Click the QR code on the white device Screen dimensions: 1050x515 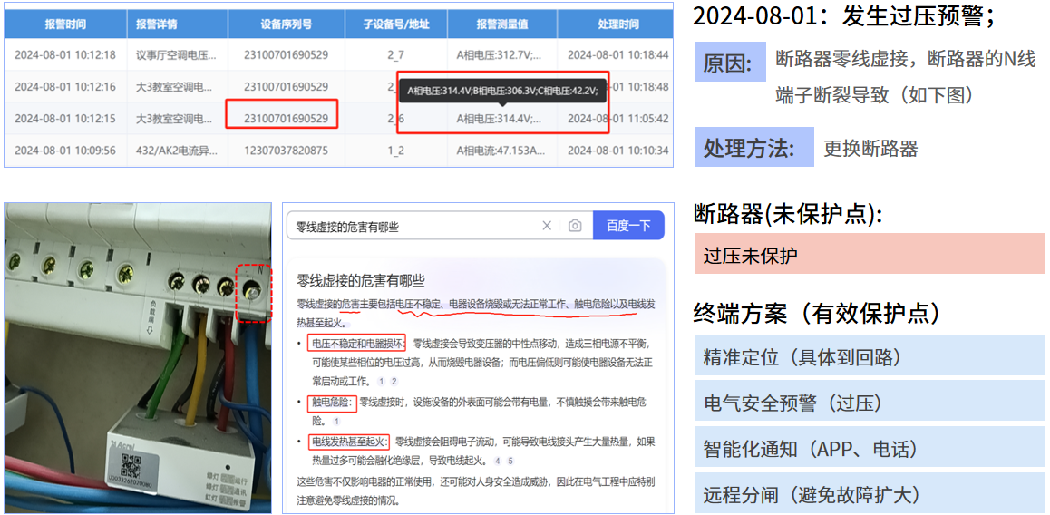[130, 464]
